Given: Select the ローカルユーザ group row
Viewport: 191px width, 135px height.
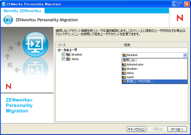Looking at the screenshot, I should 68,50.
